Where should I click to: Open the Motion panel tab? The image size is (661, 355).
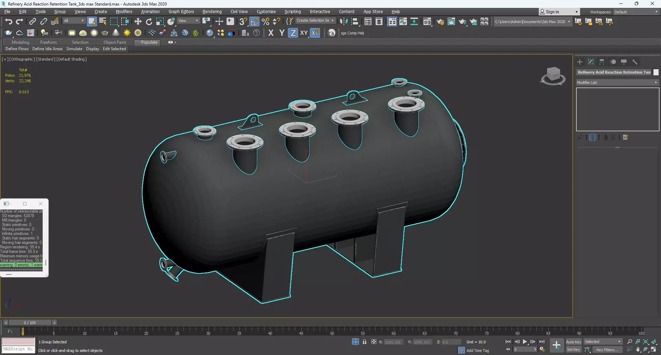click(x=613, y=62)
